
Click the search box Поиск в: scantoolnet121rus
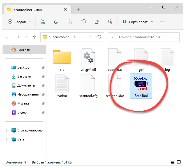144,37
